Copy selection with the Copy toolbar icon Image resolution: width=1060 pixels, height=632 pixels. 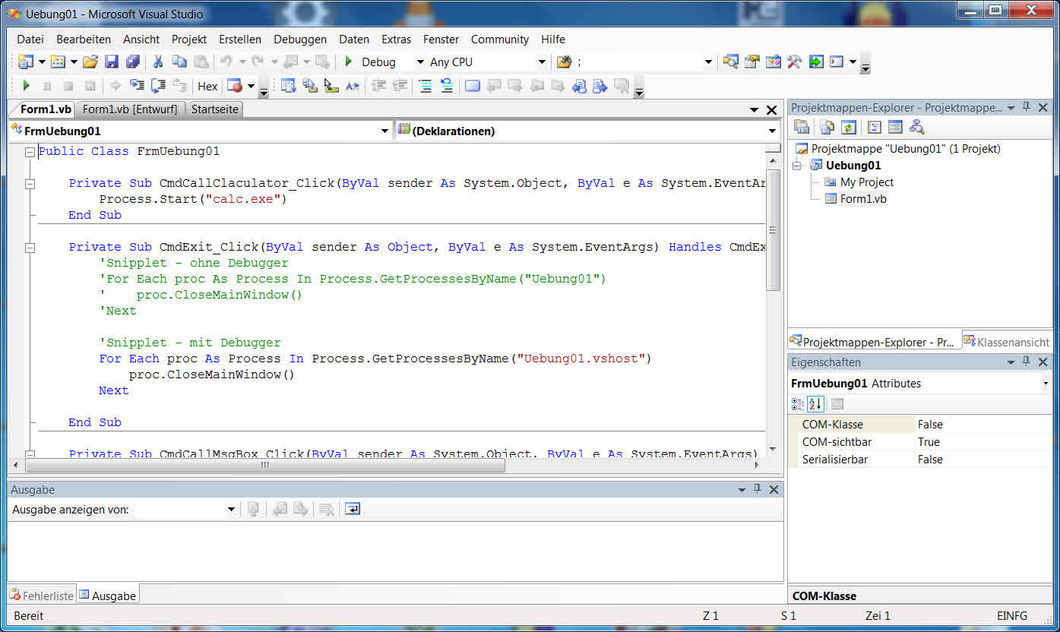(x=179, y=62)
